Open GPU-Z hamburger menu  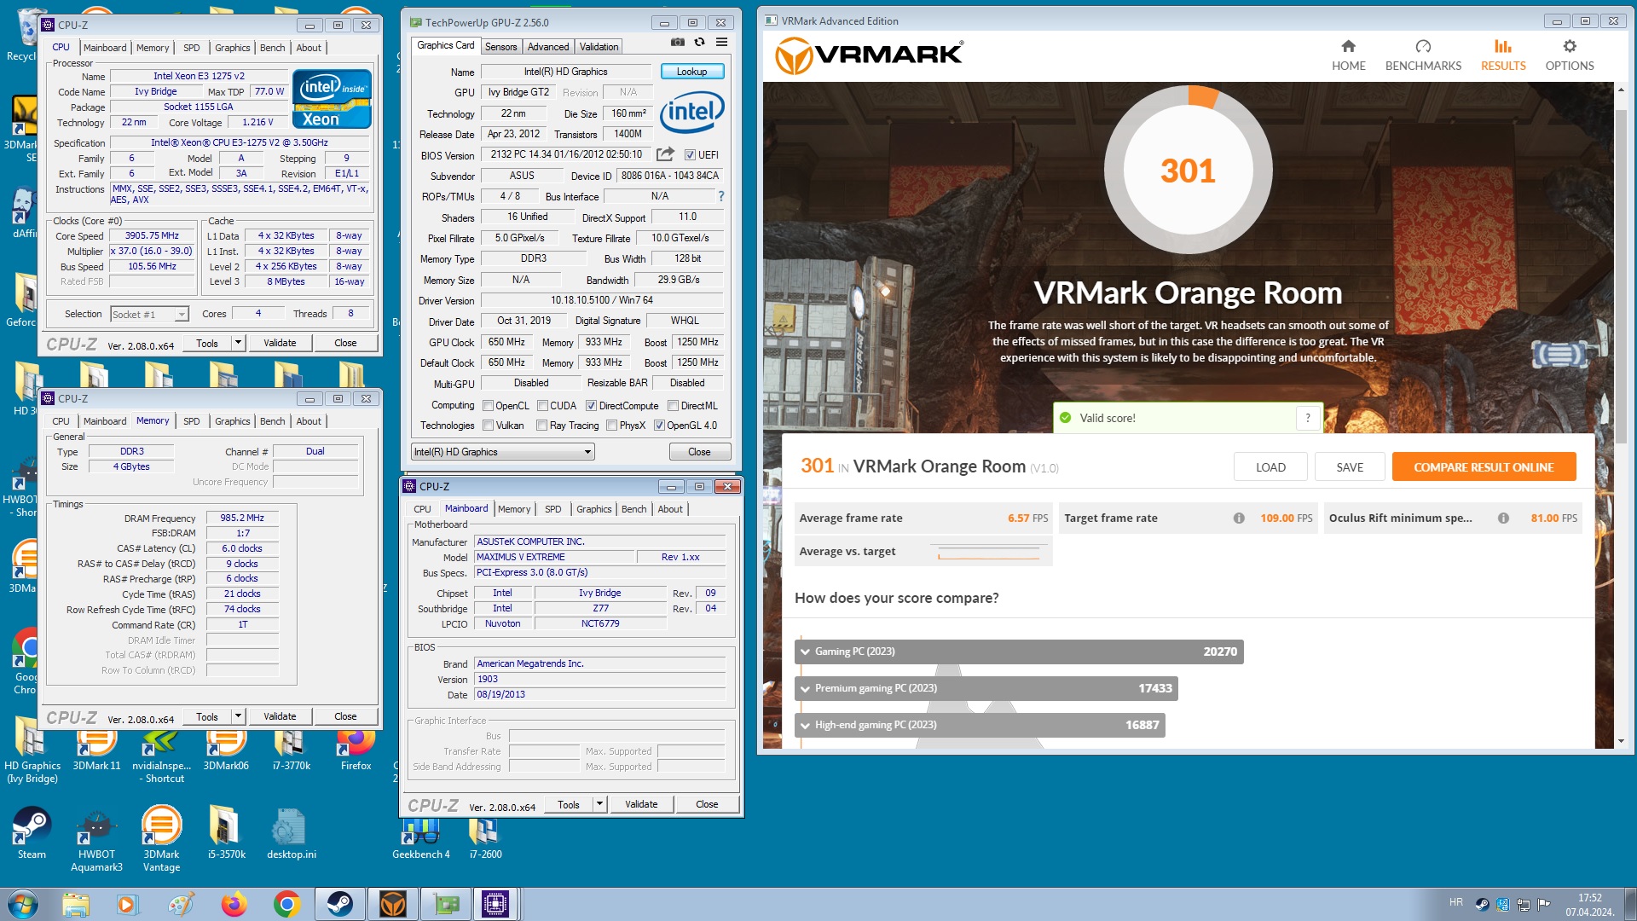pos(721,42)
